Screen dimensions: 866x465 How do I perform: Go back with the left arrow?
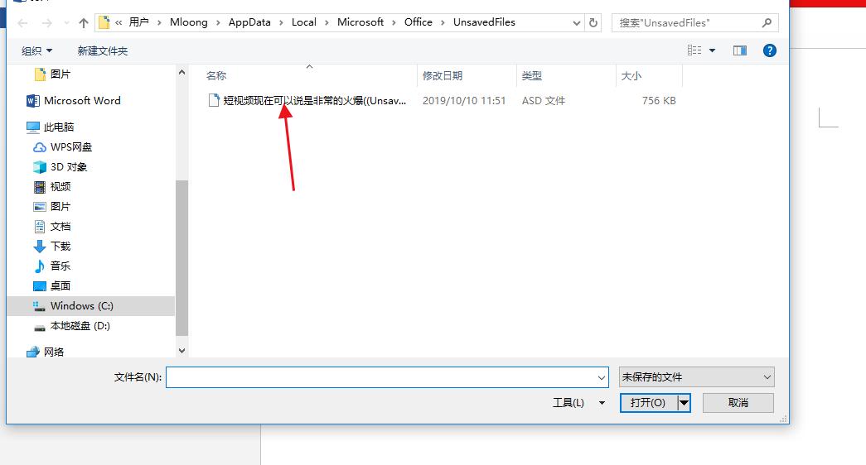coord(22,22)
